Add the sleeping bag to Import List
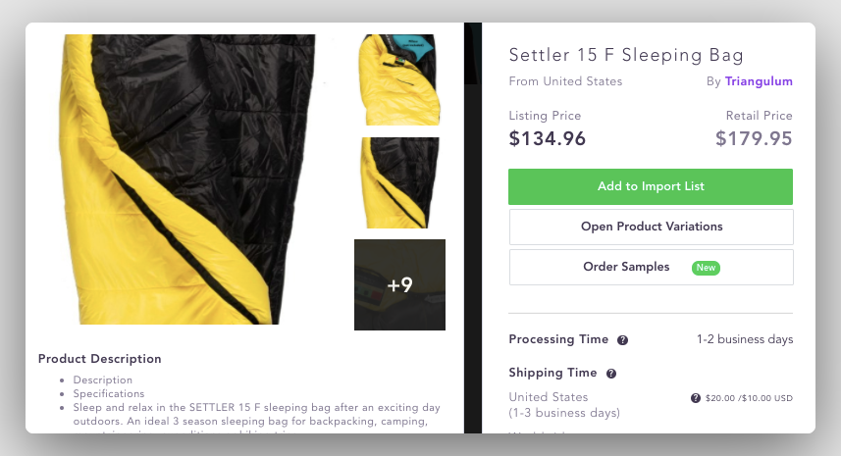Viewport: 841px width, 456px height. pyautogui.click(x=651, y=186)
